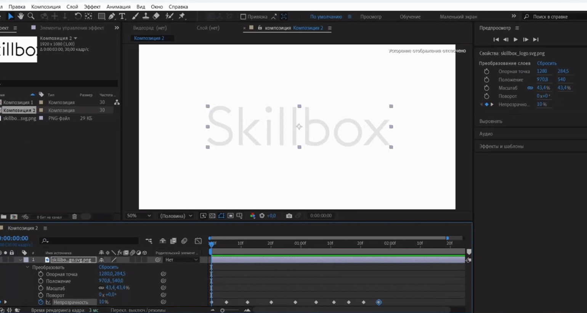Select the Brush tool

point(135,16)
